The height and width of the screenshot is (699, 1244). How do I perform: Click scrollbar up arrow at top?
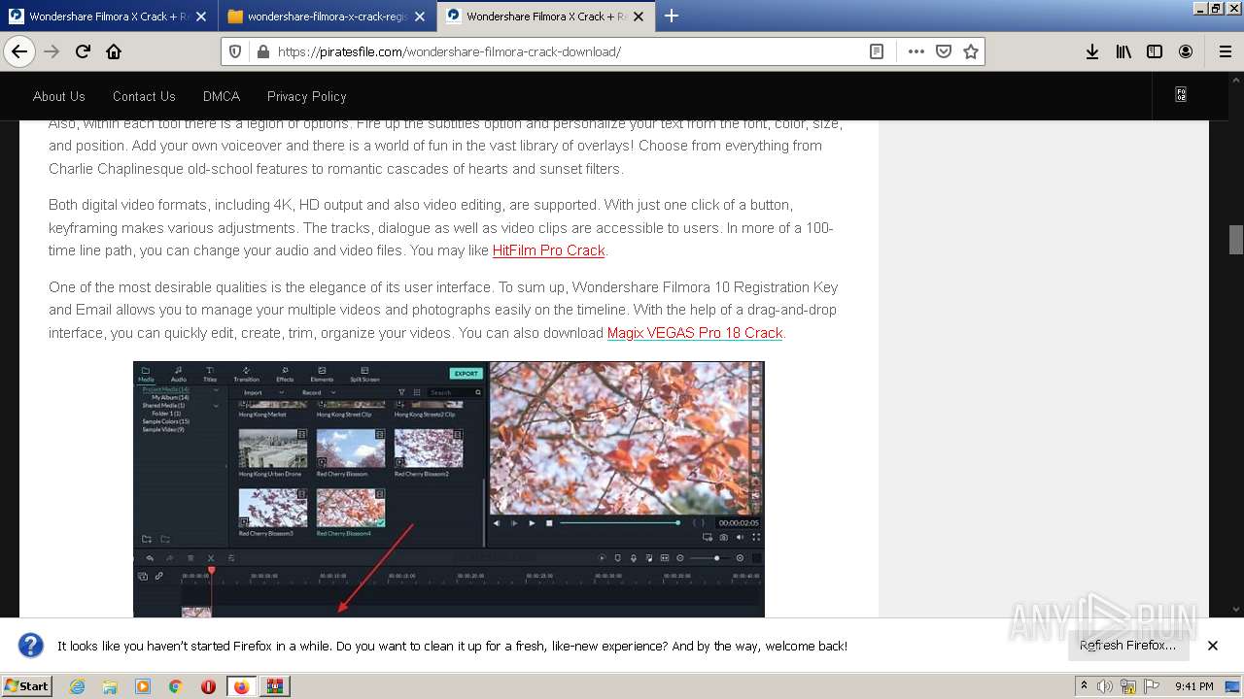point(1236,80)
